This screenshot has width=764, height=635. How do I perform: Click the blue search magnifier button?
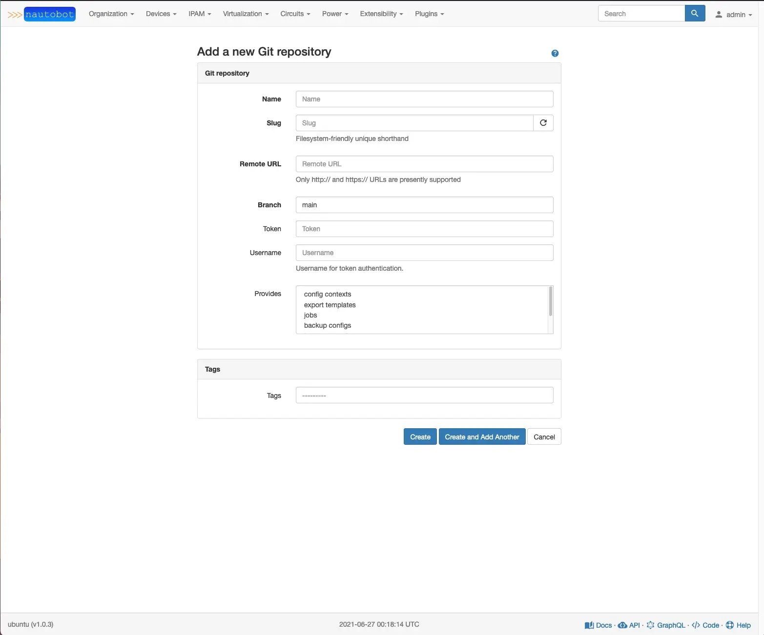pyautogui.click(x=695, y=14)
